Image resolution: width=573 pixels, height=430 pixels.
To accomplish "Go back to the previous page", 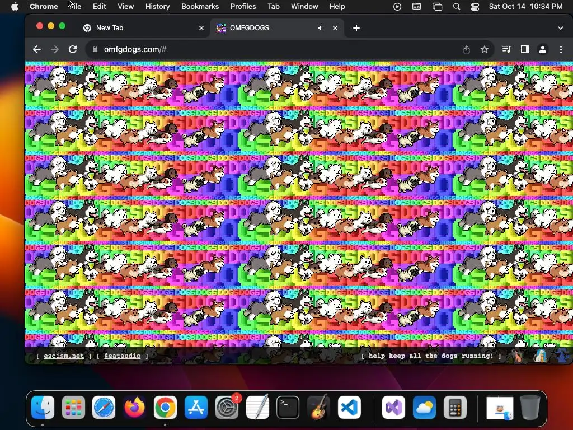I will (36, 49).
